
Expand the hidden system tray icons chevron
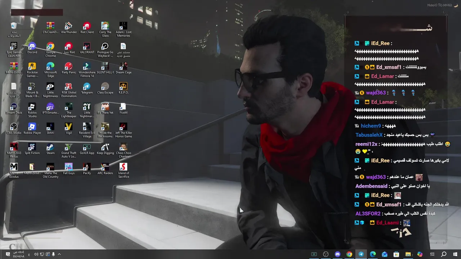coord(59,254)
